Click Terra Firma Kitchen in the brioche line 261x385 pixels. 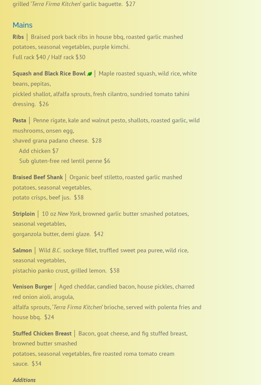tap(77, 307)
